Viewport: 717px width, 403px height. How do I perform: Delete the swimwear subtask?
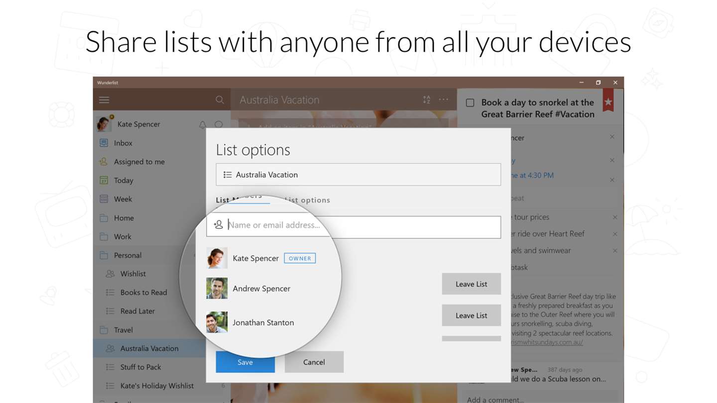(x=615, y=251)
